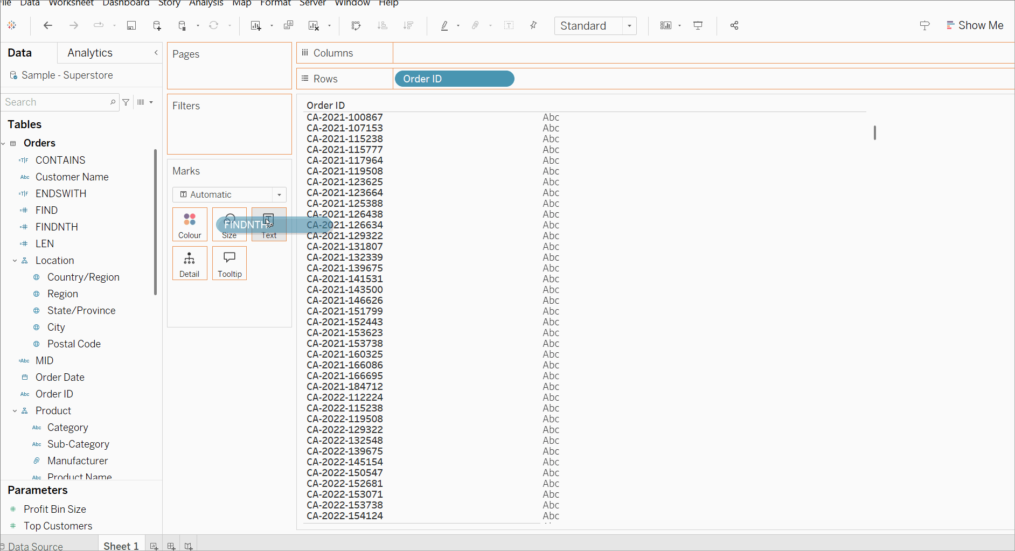This screenshot has width=1015, height=551.
Task: Collapse the Data pane with the arrow
Action: [x=156, y=53]
